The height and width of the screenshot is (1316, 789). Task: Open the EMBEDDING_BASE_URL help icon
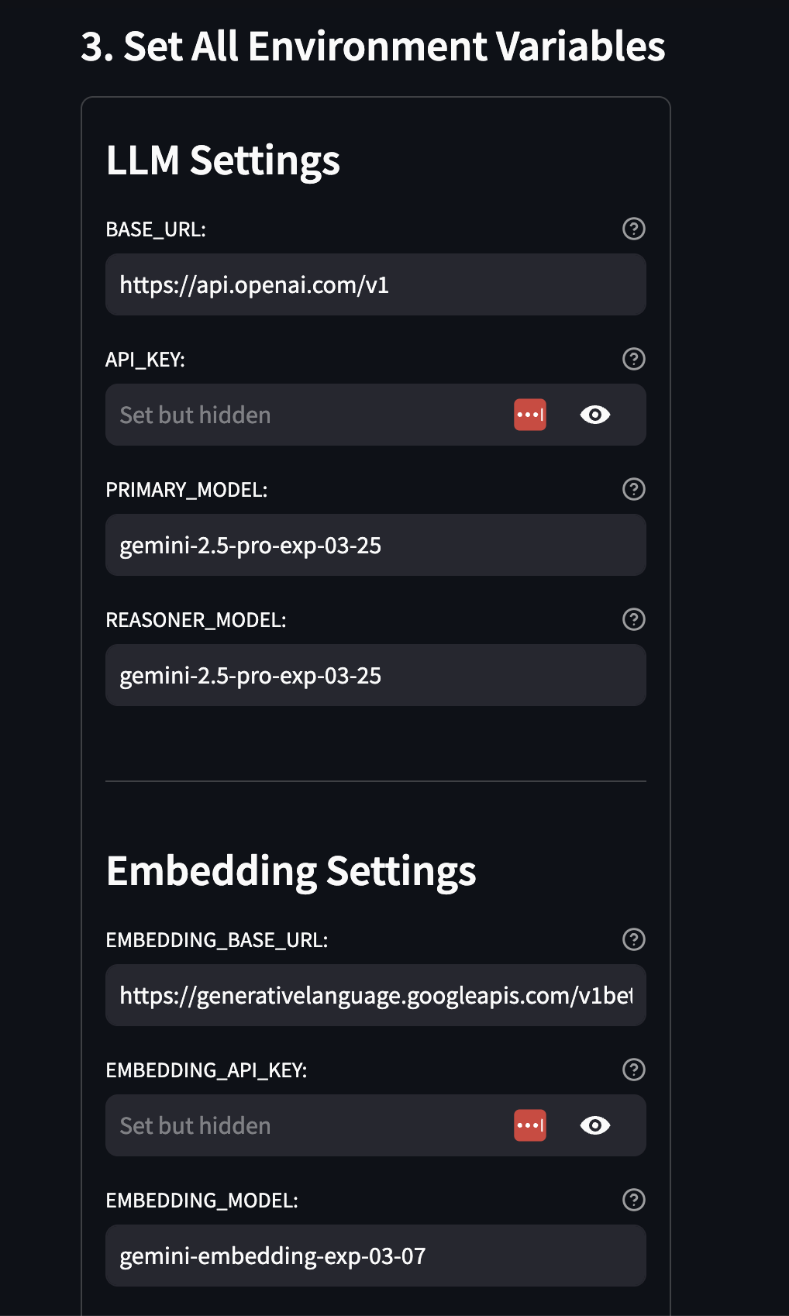pos(634,939)
